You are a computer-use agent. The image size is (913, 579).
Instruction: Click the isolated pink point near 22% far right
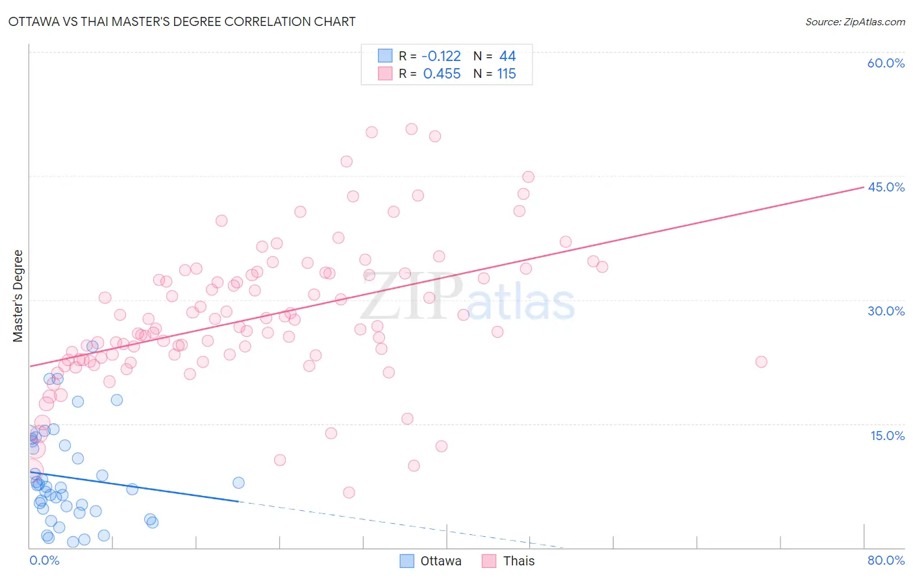click(761, 362)
